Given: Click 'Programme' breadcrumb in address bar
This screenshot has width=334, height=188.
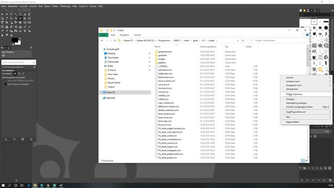Looking at the screenshot, I should 164,41.
